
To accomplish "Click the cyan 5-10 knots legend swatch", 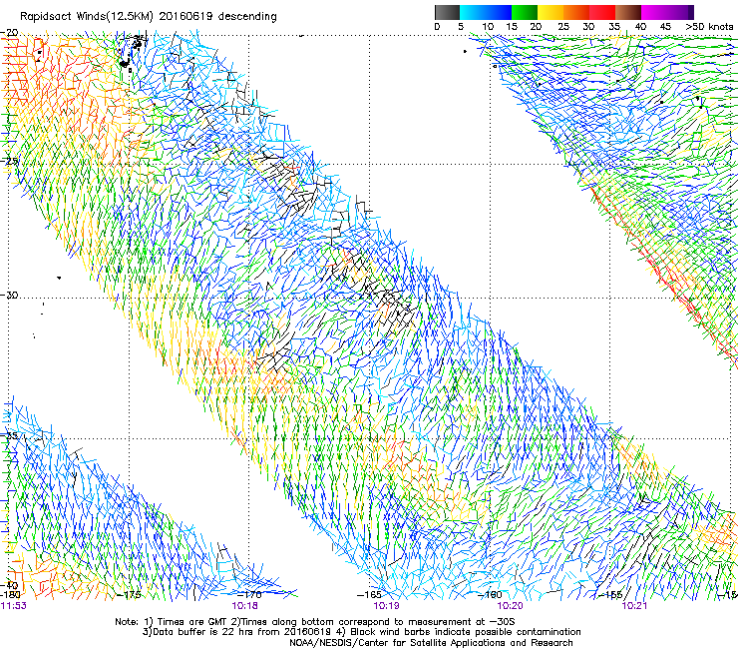I will (473, 12).
